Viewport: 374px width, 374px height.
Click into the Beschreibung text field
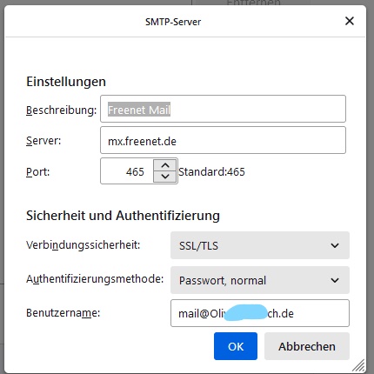(223, 109)
